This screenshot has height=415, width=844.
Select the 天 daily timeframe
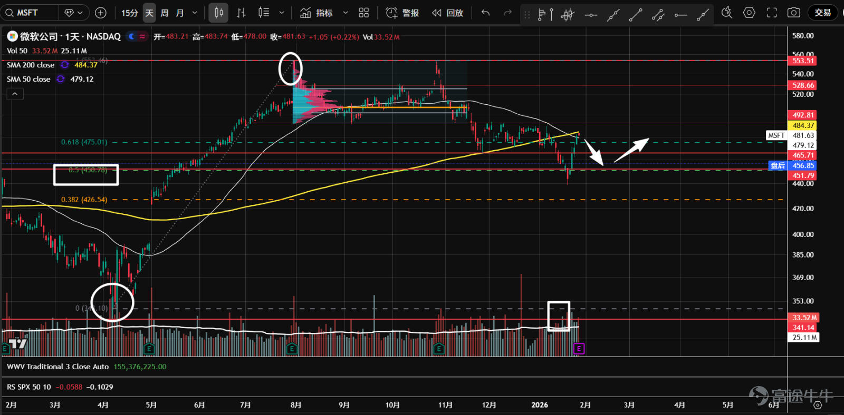click(149, 13)
